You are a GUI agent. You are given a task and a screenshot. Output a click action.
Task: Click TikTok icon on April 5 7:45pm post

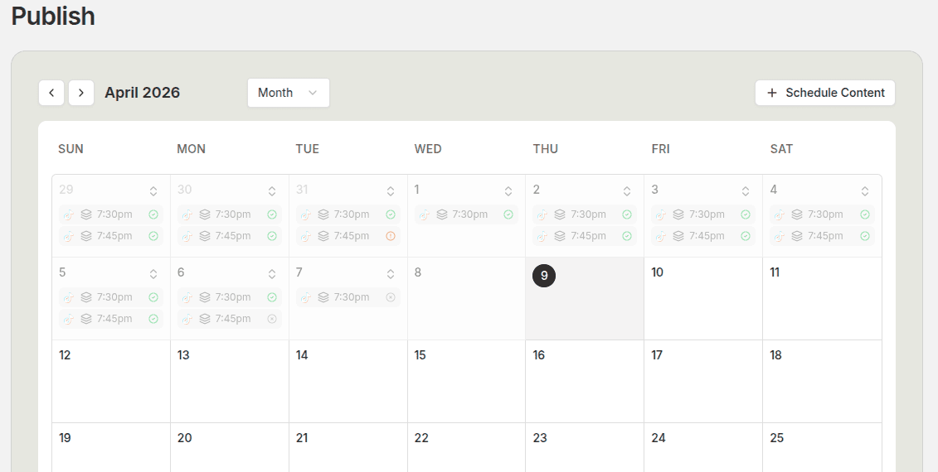(68, 319)
